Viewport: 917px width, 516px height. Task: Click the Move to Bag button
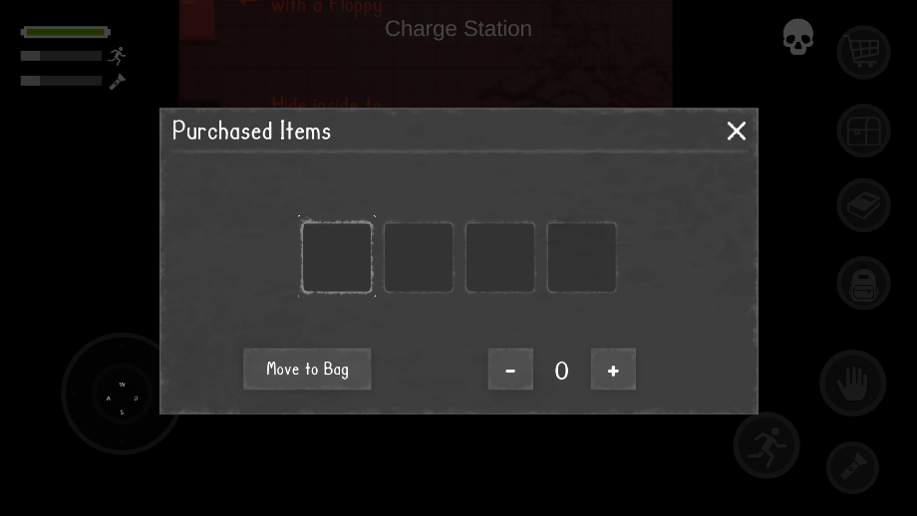click(307, 369)
